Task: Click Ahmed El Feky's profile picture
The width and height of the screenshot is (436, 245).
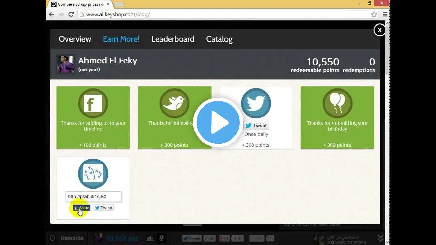Action: click(65, 64)
